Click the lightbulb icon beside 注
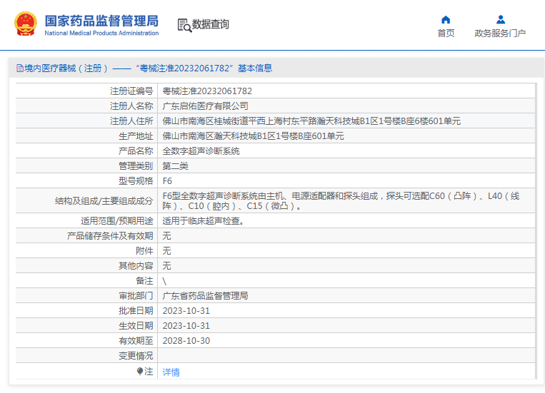 140,371
